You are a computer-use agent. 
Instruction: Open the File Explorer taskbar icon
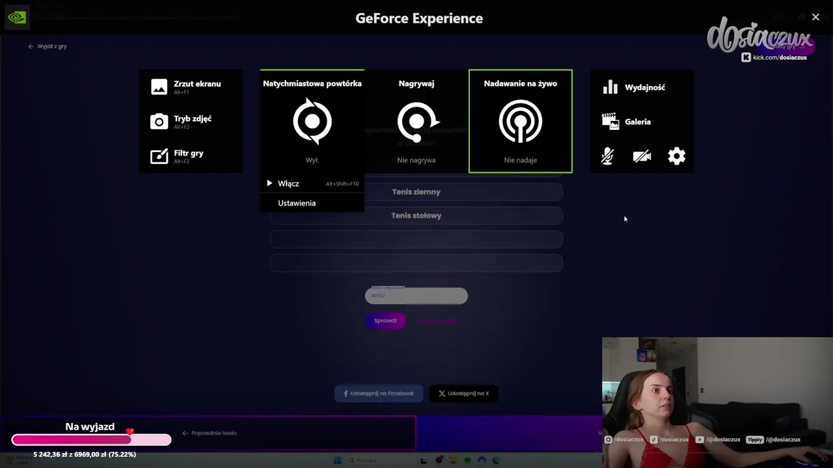(x=453, y=460)
